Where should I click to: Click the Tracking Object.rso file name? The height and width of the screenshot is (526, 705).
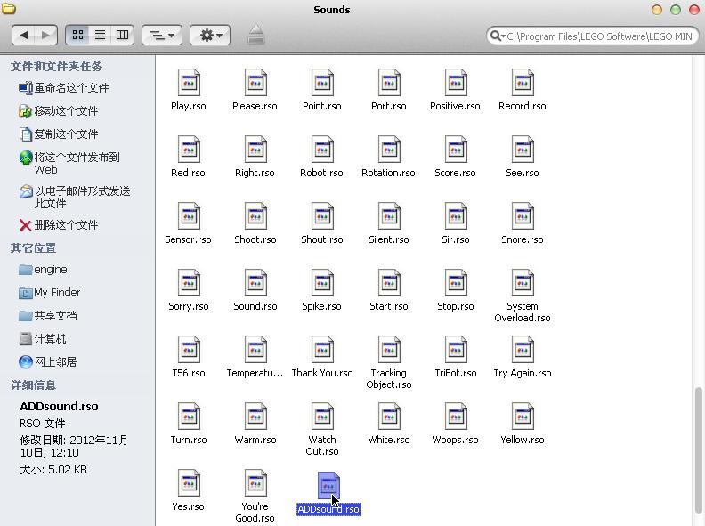coord(389,378)
